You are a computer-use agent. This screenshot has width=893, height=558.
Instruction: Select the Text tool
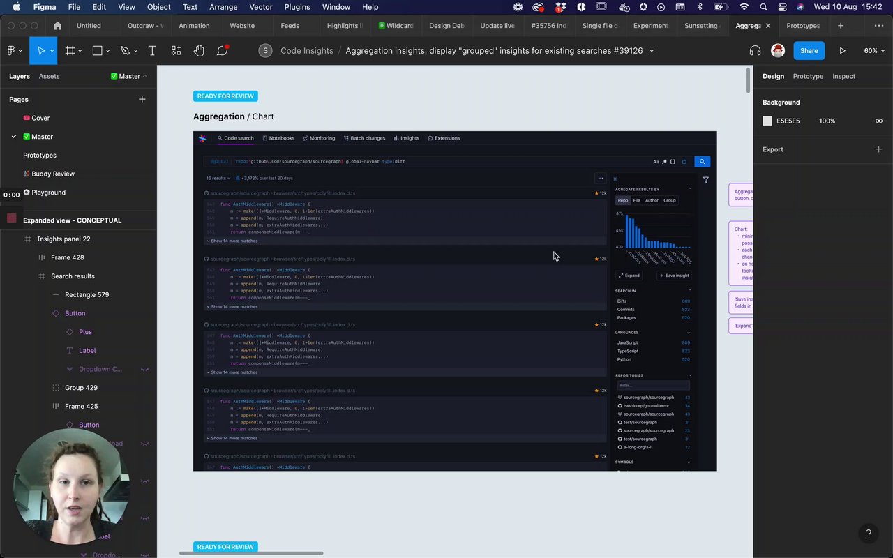152,51
